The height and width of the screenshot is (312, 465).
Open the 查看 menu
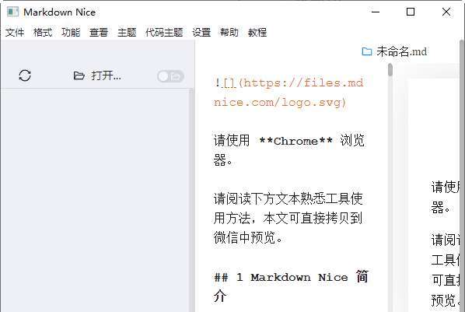pos(99,32)
